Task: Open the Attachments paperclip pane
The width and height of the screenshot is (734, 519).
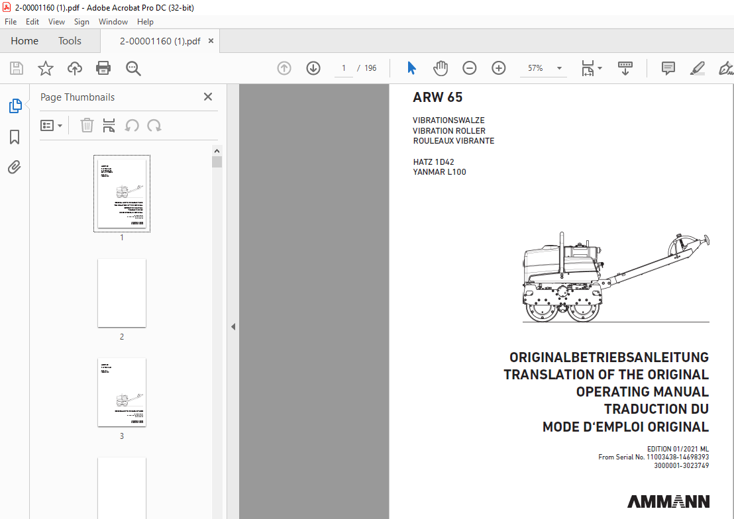Action: [15, 167]
